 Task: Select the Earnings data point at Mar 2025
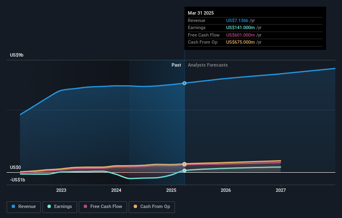point(185,171)
